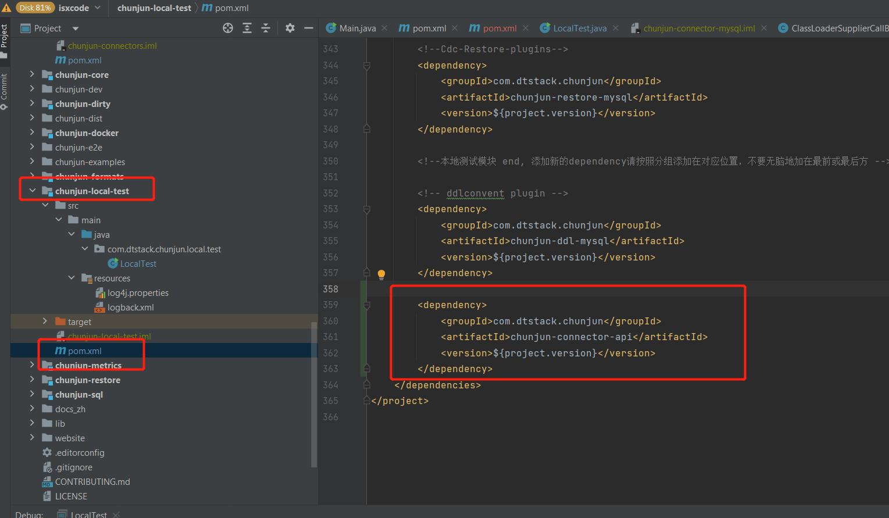Expand the target folder

coord(45,321)
